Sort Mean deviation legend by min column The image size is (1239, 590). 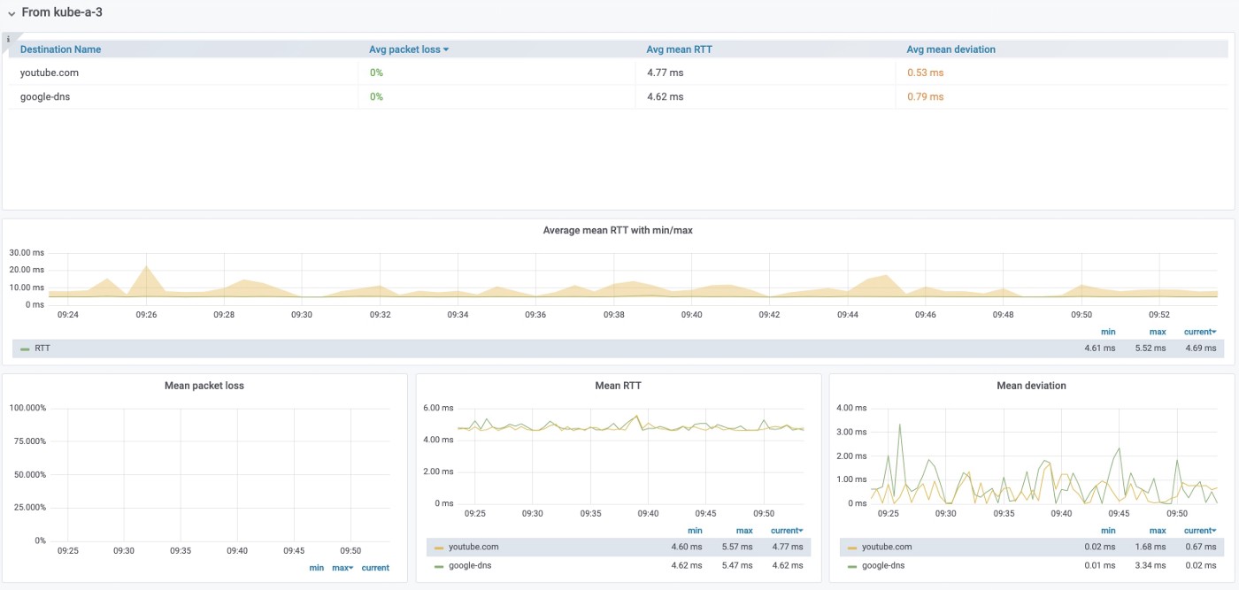1108,531
